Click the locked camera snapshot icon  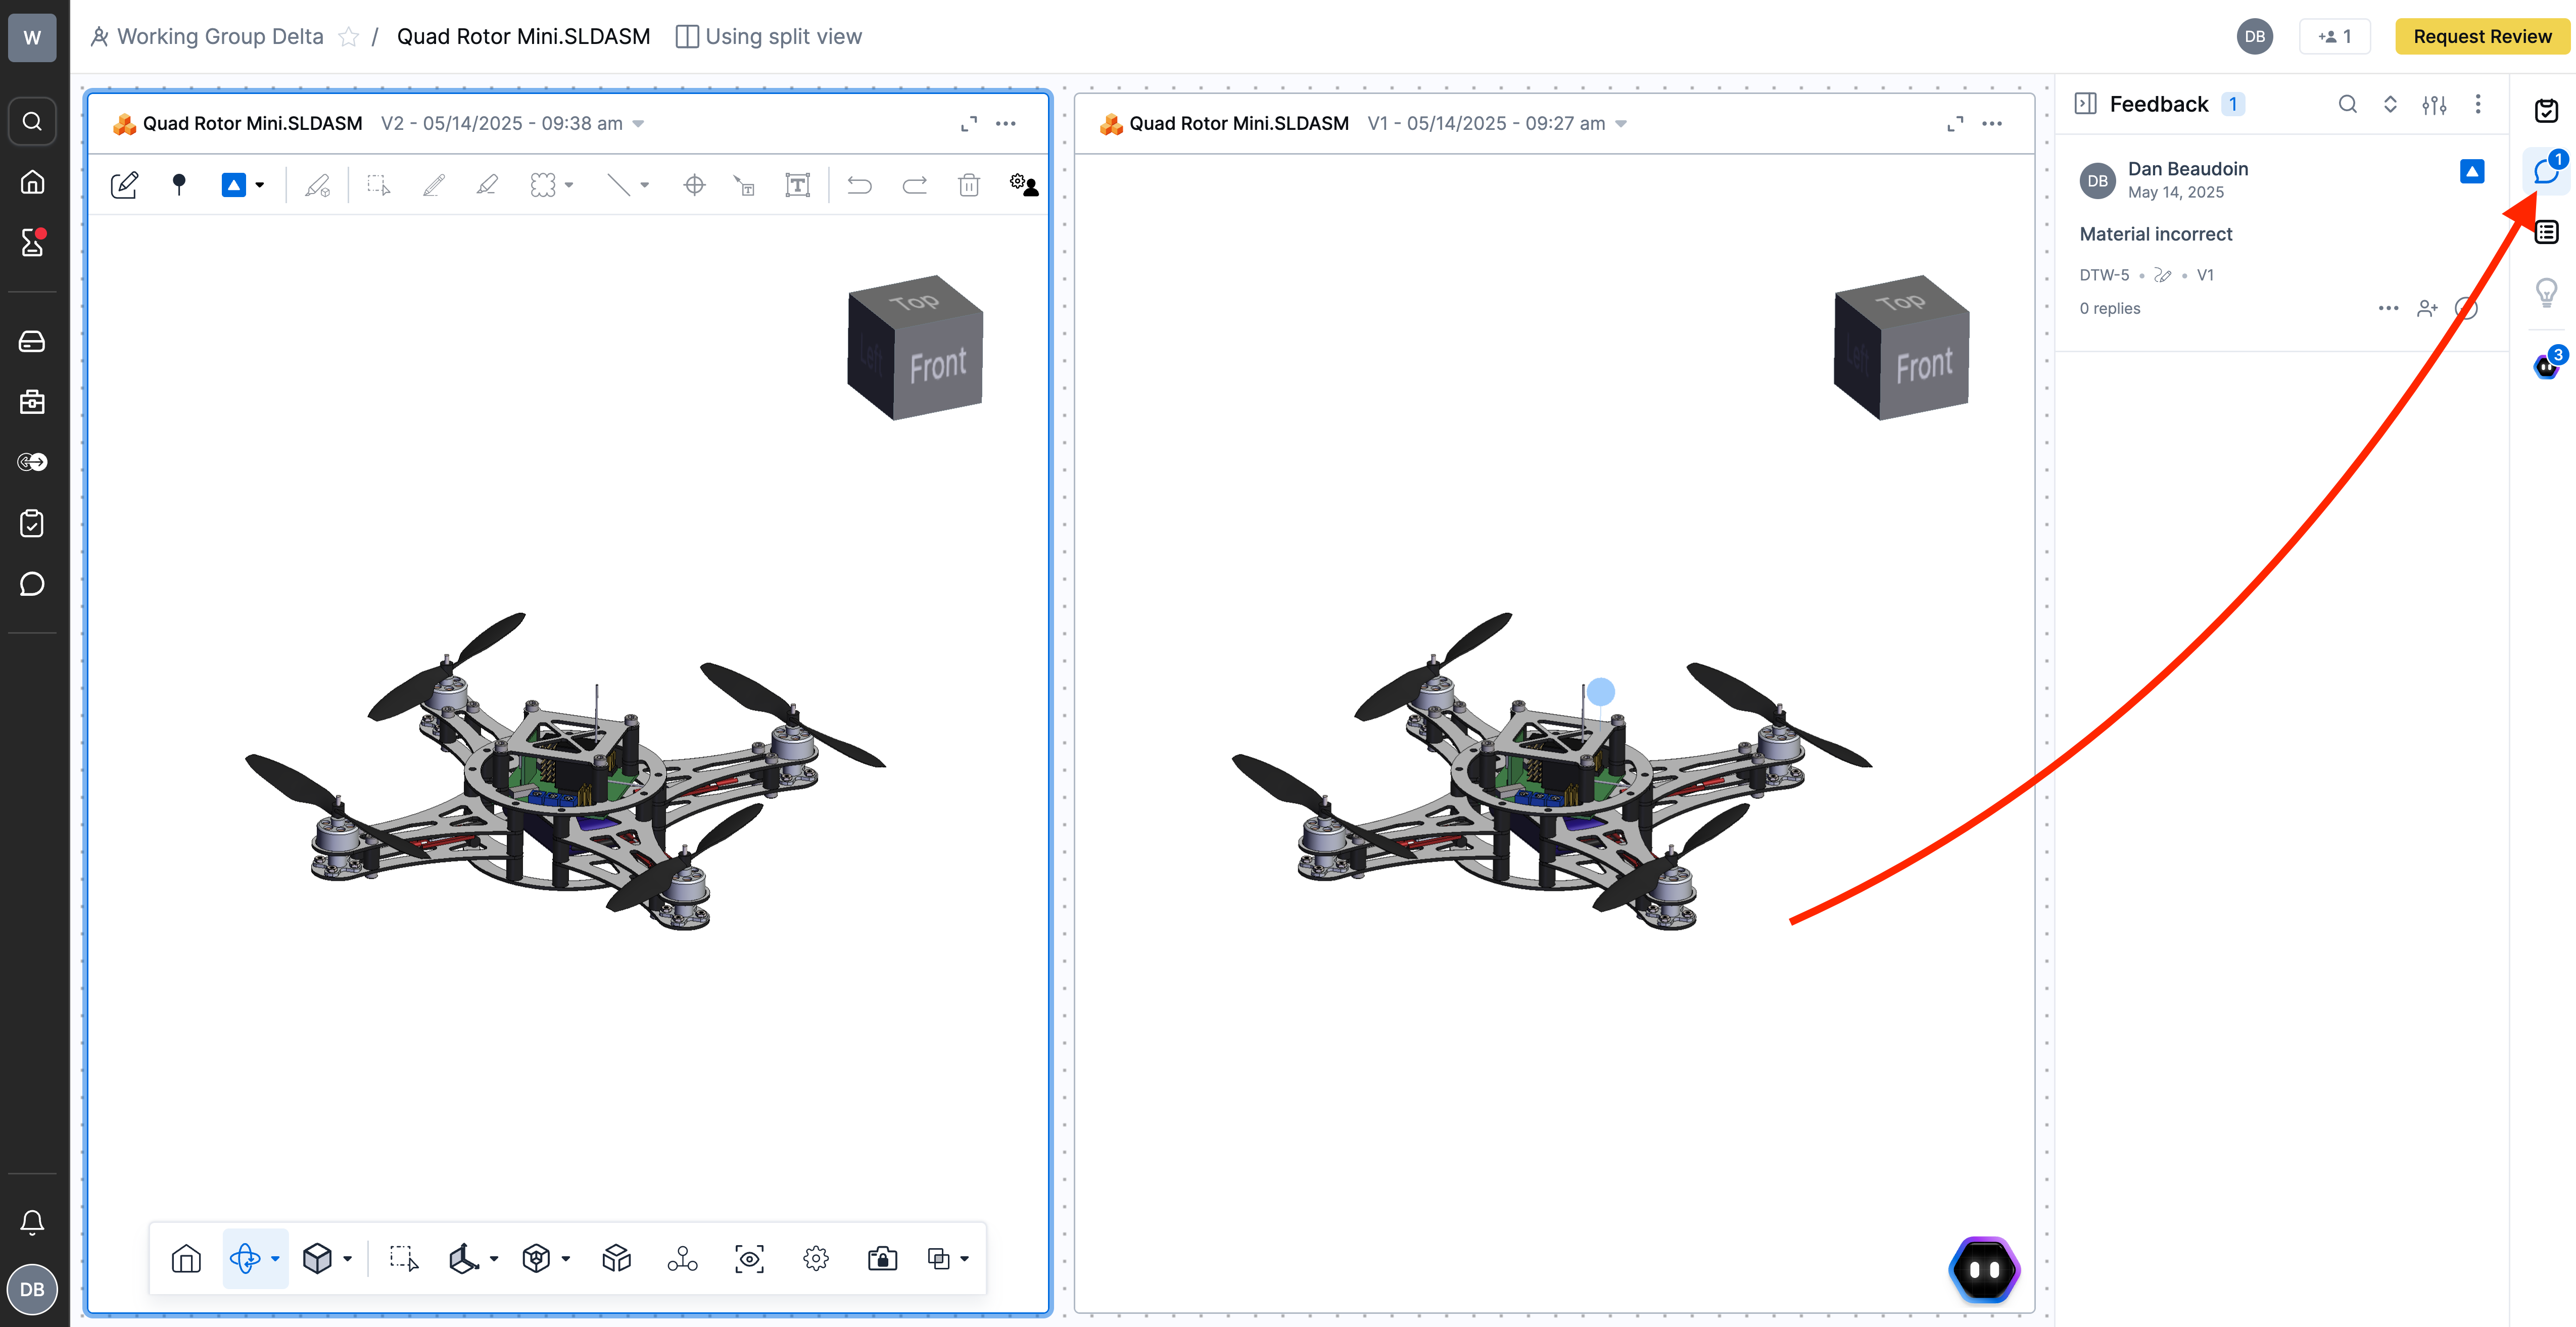(x=882, y=1258)
